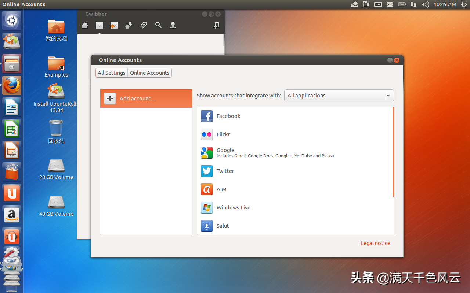Expand the All applications dropdown

point(339,96)
